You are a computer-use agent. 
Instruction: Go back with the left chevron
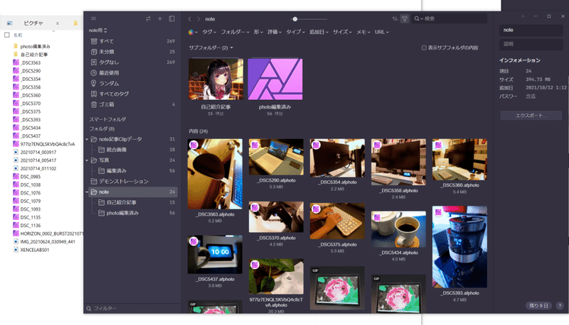point(189,19)
